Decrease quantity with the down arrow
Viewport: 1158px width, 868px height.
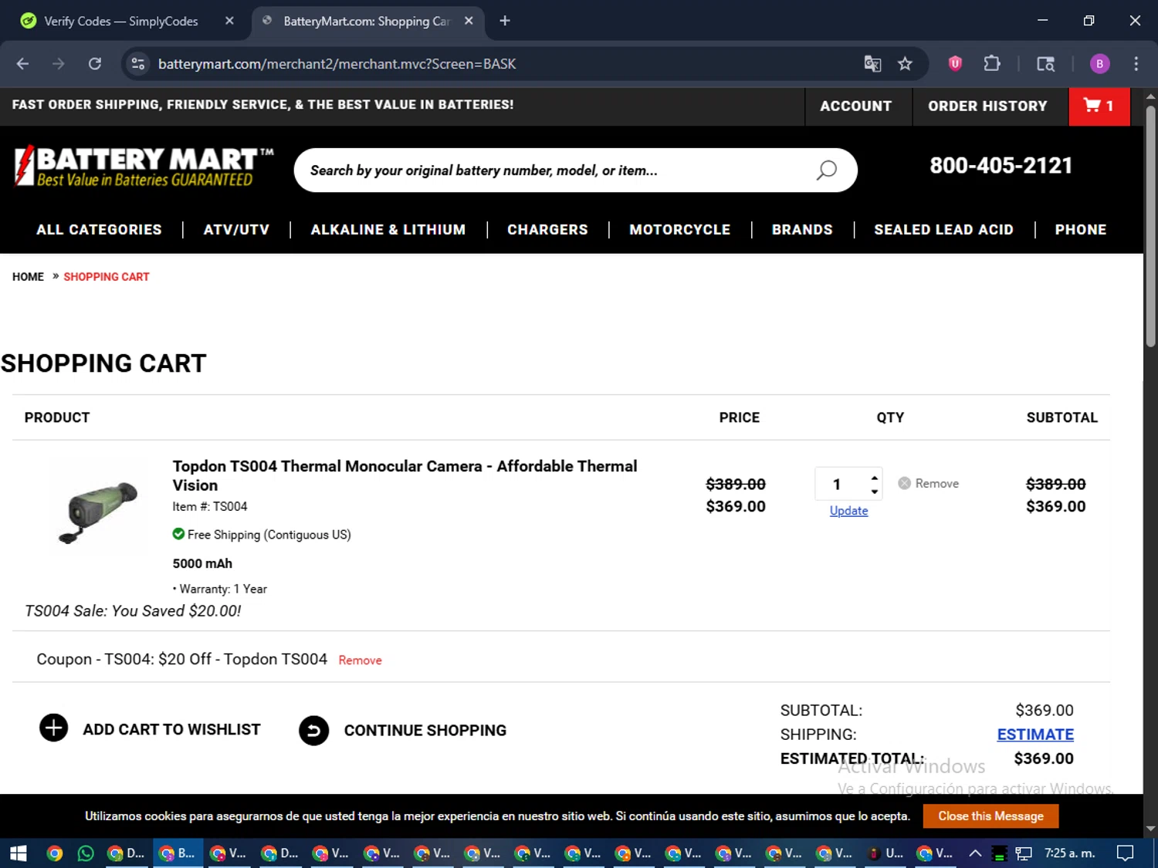874,491
